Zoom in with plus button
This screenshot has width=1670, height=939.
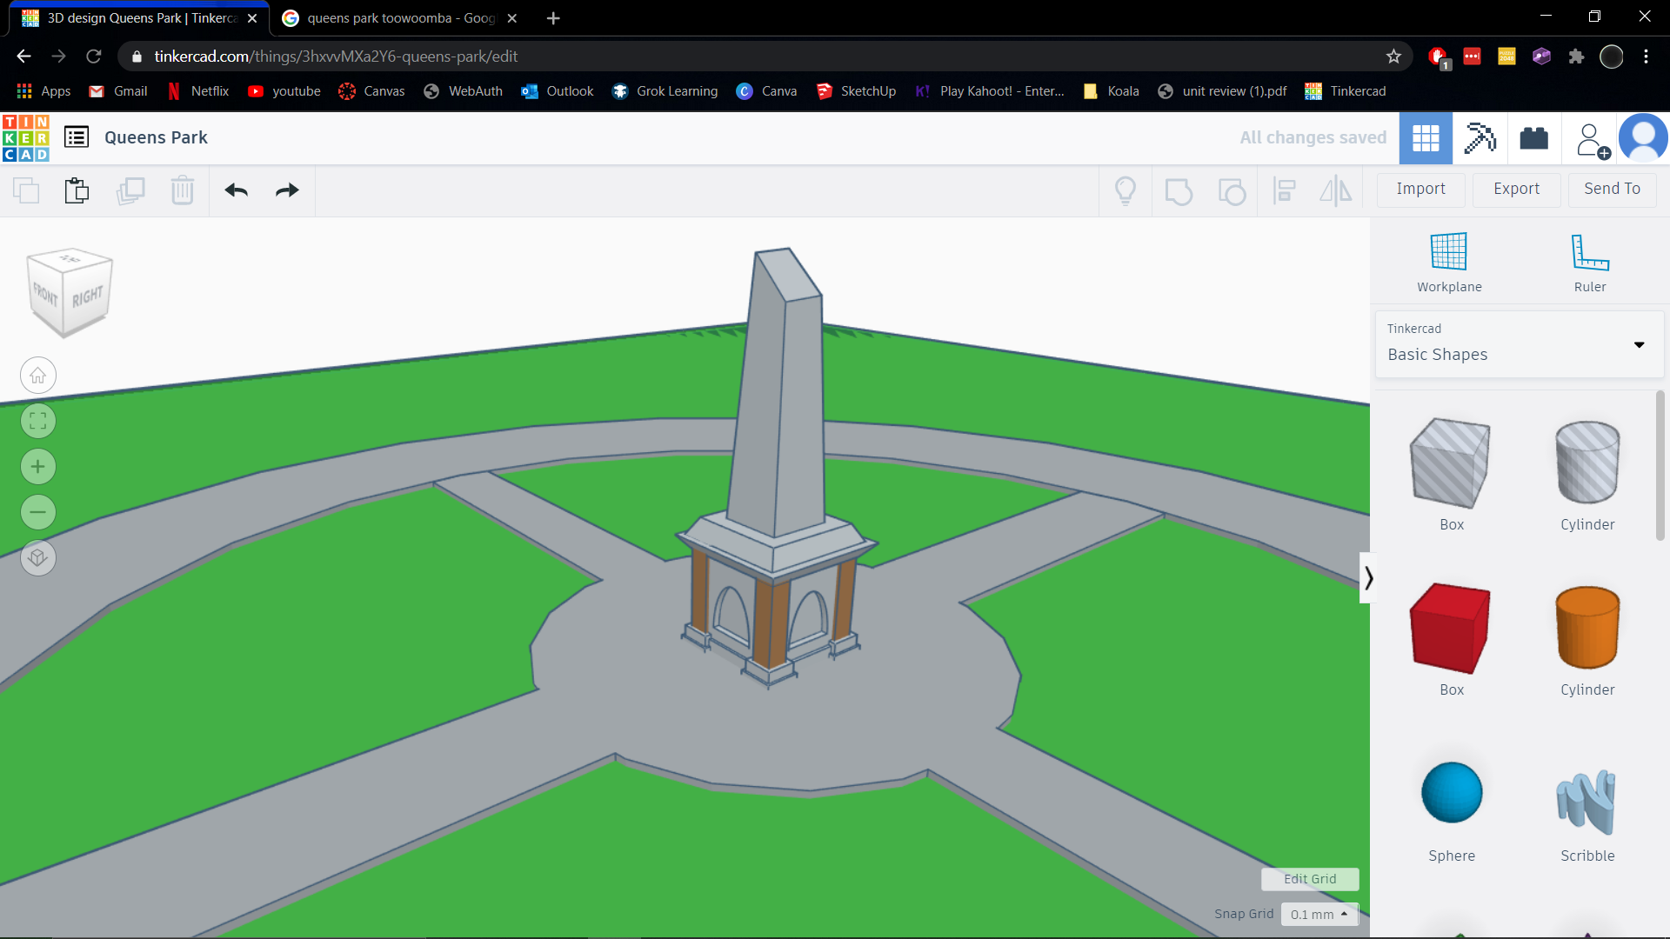[x=38, y=467]
